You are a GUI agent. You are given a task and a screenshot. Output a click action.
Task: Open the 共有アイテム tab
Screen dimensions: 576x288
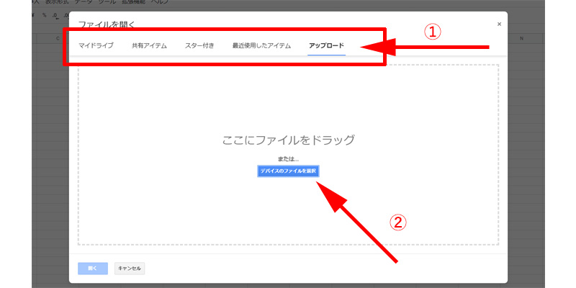tap(150, 46)
